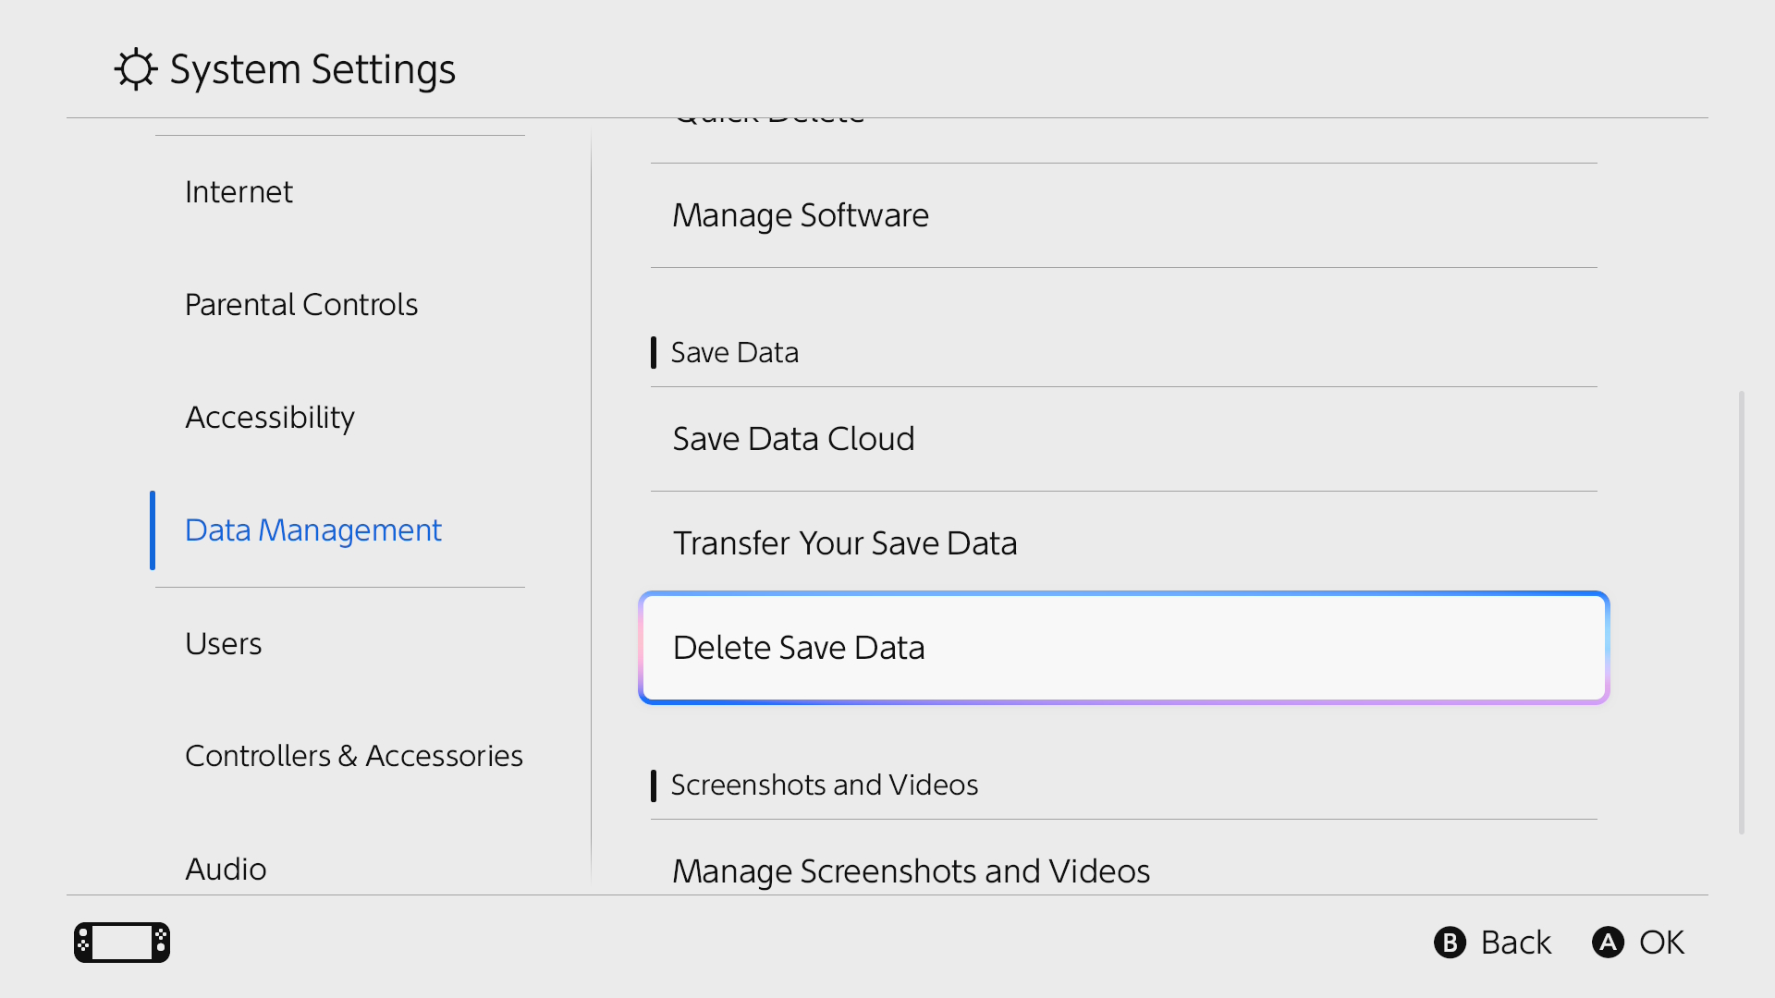Click the handheld console controller icon

coord(122,942)
